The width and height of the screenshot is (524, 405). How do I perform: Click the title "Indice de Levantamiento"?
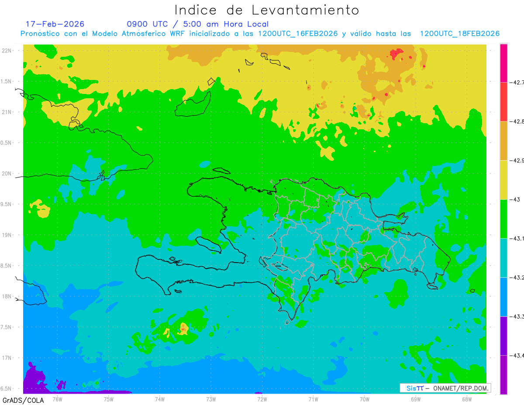267,10
